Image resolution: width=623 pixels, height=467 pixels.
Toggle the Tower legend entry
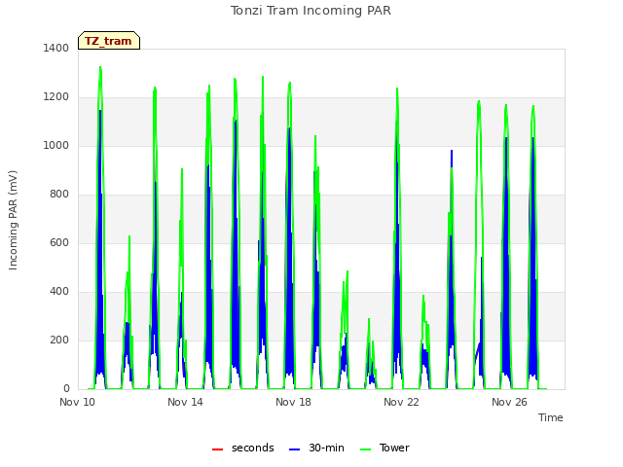(x=385, y=448)
